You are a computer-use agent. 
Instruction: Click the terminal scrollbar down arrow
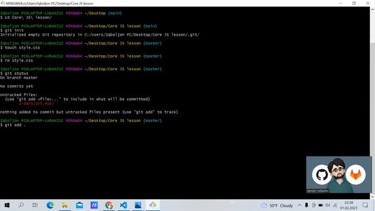(x=373, y=197)
